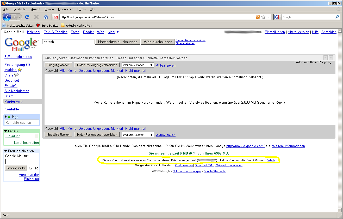Open Einstellungen
The image size is (343, 219).
[275, 32]
